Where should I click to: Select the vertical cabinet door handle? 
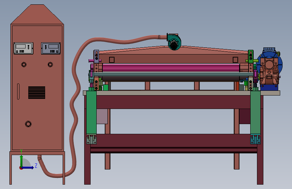pos(18,91)
